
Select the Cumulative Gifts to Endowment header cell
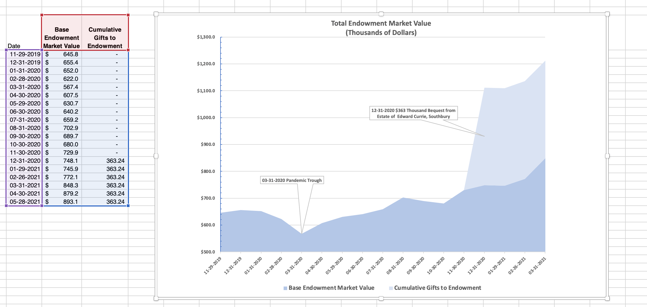[105, 33]
